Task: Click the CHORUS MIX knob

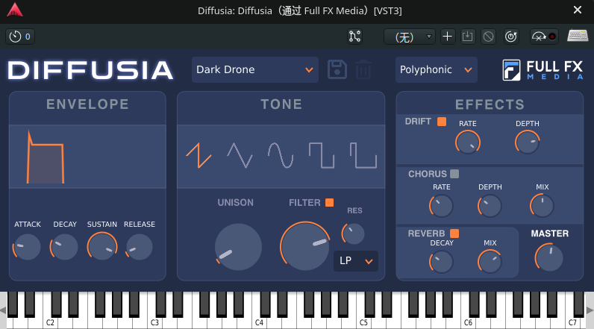Action: click(x=542, y=206)
